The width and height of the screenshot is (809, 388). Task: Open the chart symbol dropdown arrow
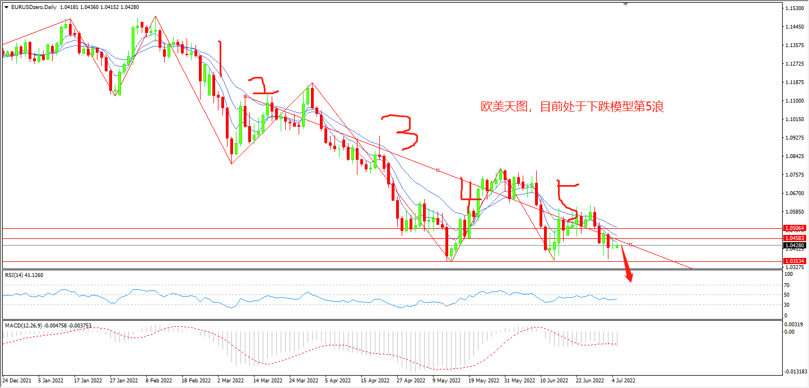(6, 6)
